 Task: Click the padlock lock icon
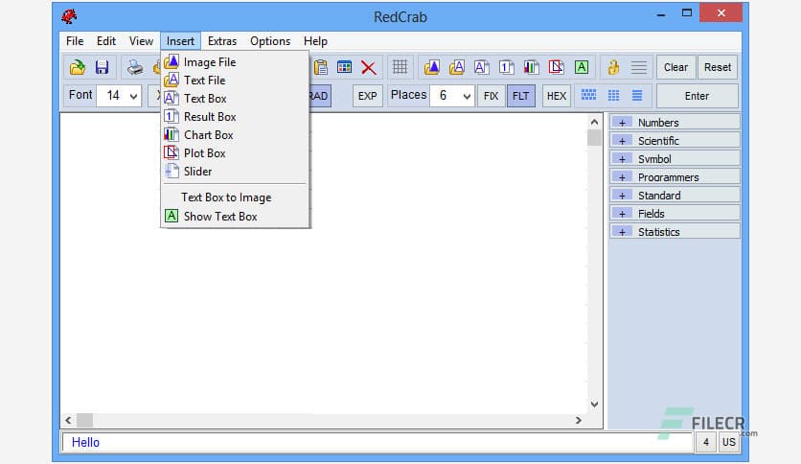[613, 67]
